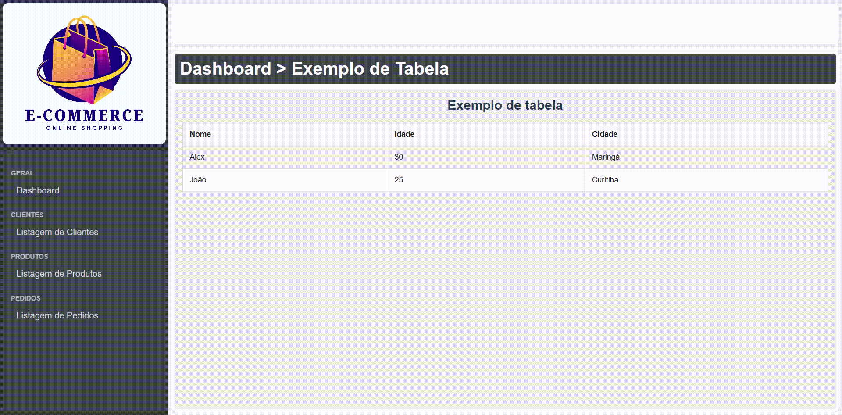
Task: Open Listagem de Clientes
Action: [x=57, y=232]
